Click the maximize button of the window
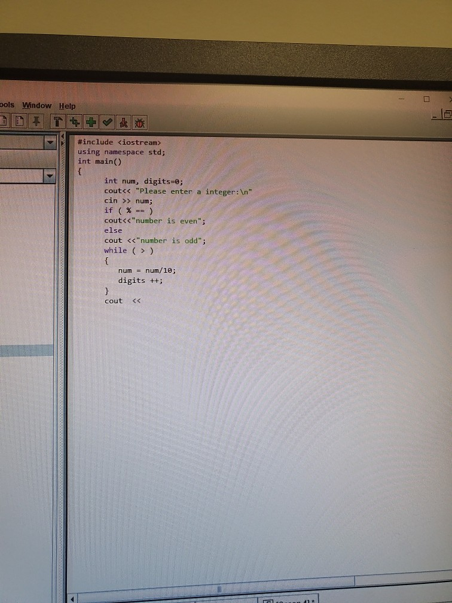The height and width of the screenshot is (603, 452). [426, 99]
